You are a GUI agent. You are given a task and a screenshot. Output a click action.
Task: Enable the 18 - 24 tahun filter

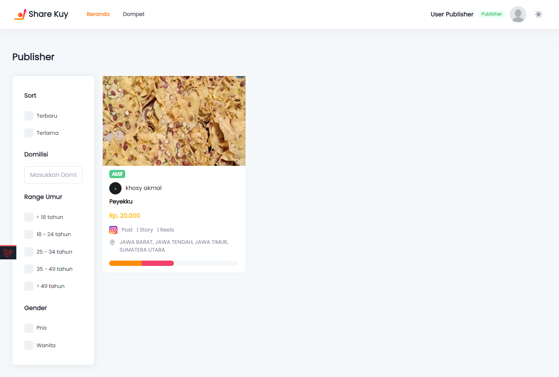(29, 234)
